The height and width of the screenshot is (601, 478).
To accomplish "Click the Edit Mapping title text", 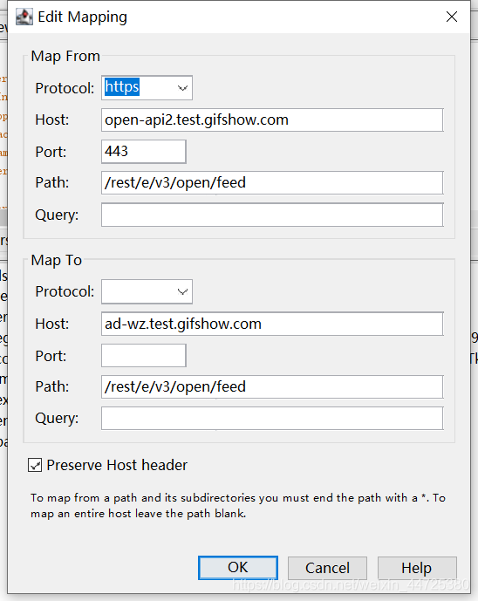I will pos(82,17).
